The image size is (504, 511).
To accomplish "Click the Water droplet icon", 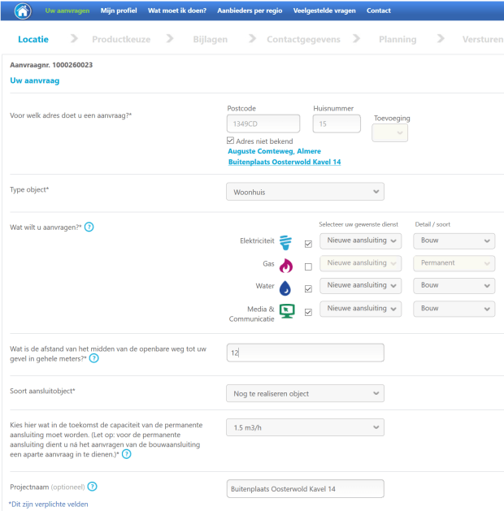I will [x=285, y=288].
